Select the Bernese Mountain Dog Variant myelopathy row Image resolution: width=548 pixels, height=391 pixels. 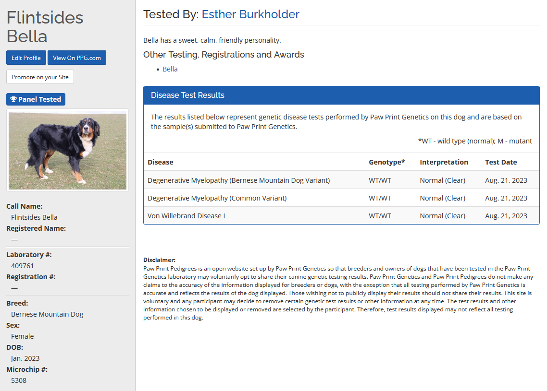[238, 180]
